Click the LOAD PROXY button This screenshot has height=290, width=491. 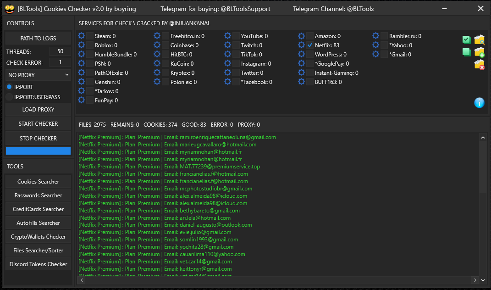(38, 109)
